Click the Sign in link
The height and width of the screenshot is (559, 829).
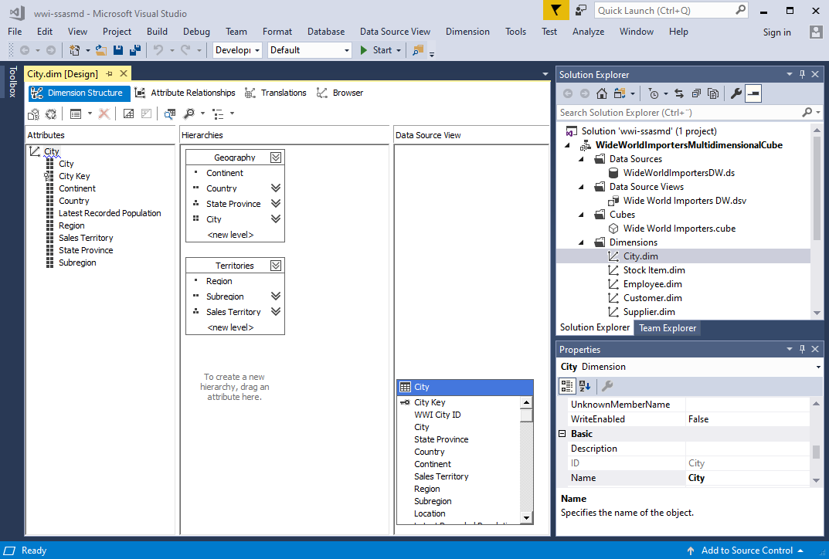coord(776,32)
